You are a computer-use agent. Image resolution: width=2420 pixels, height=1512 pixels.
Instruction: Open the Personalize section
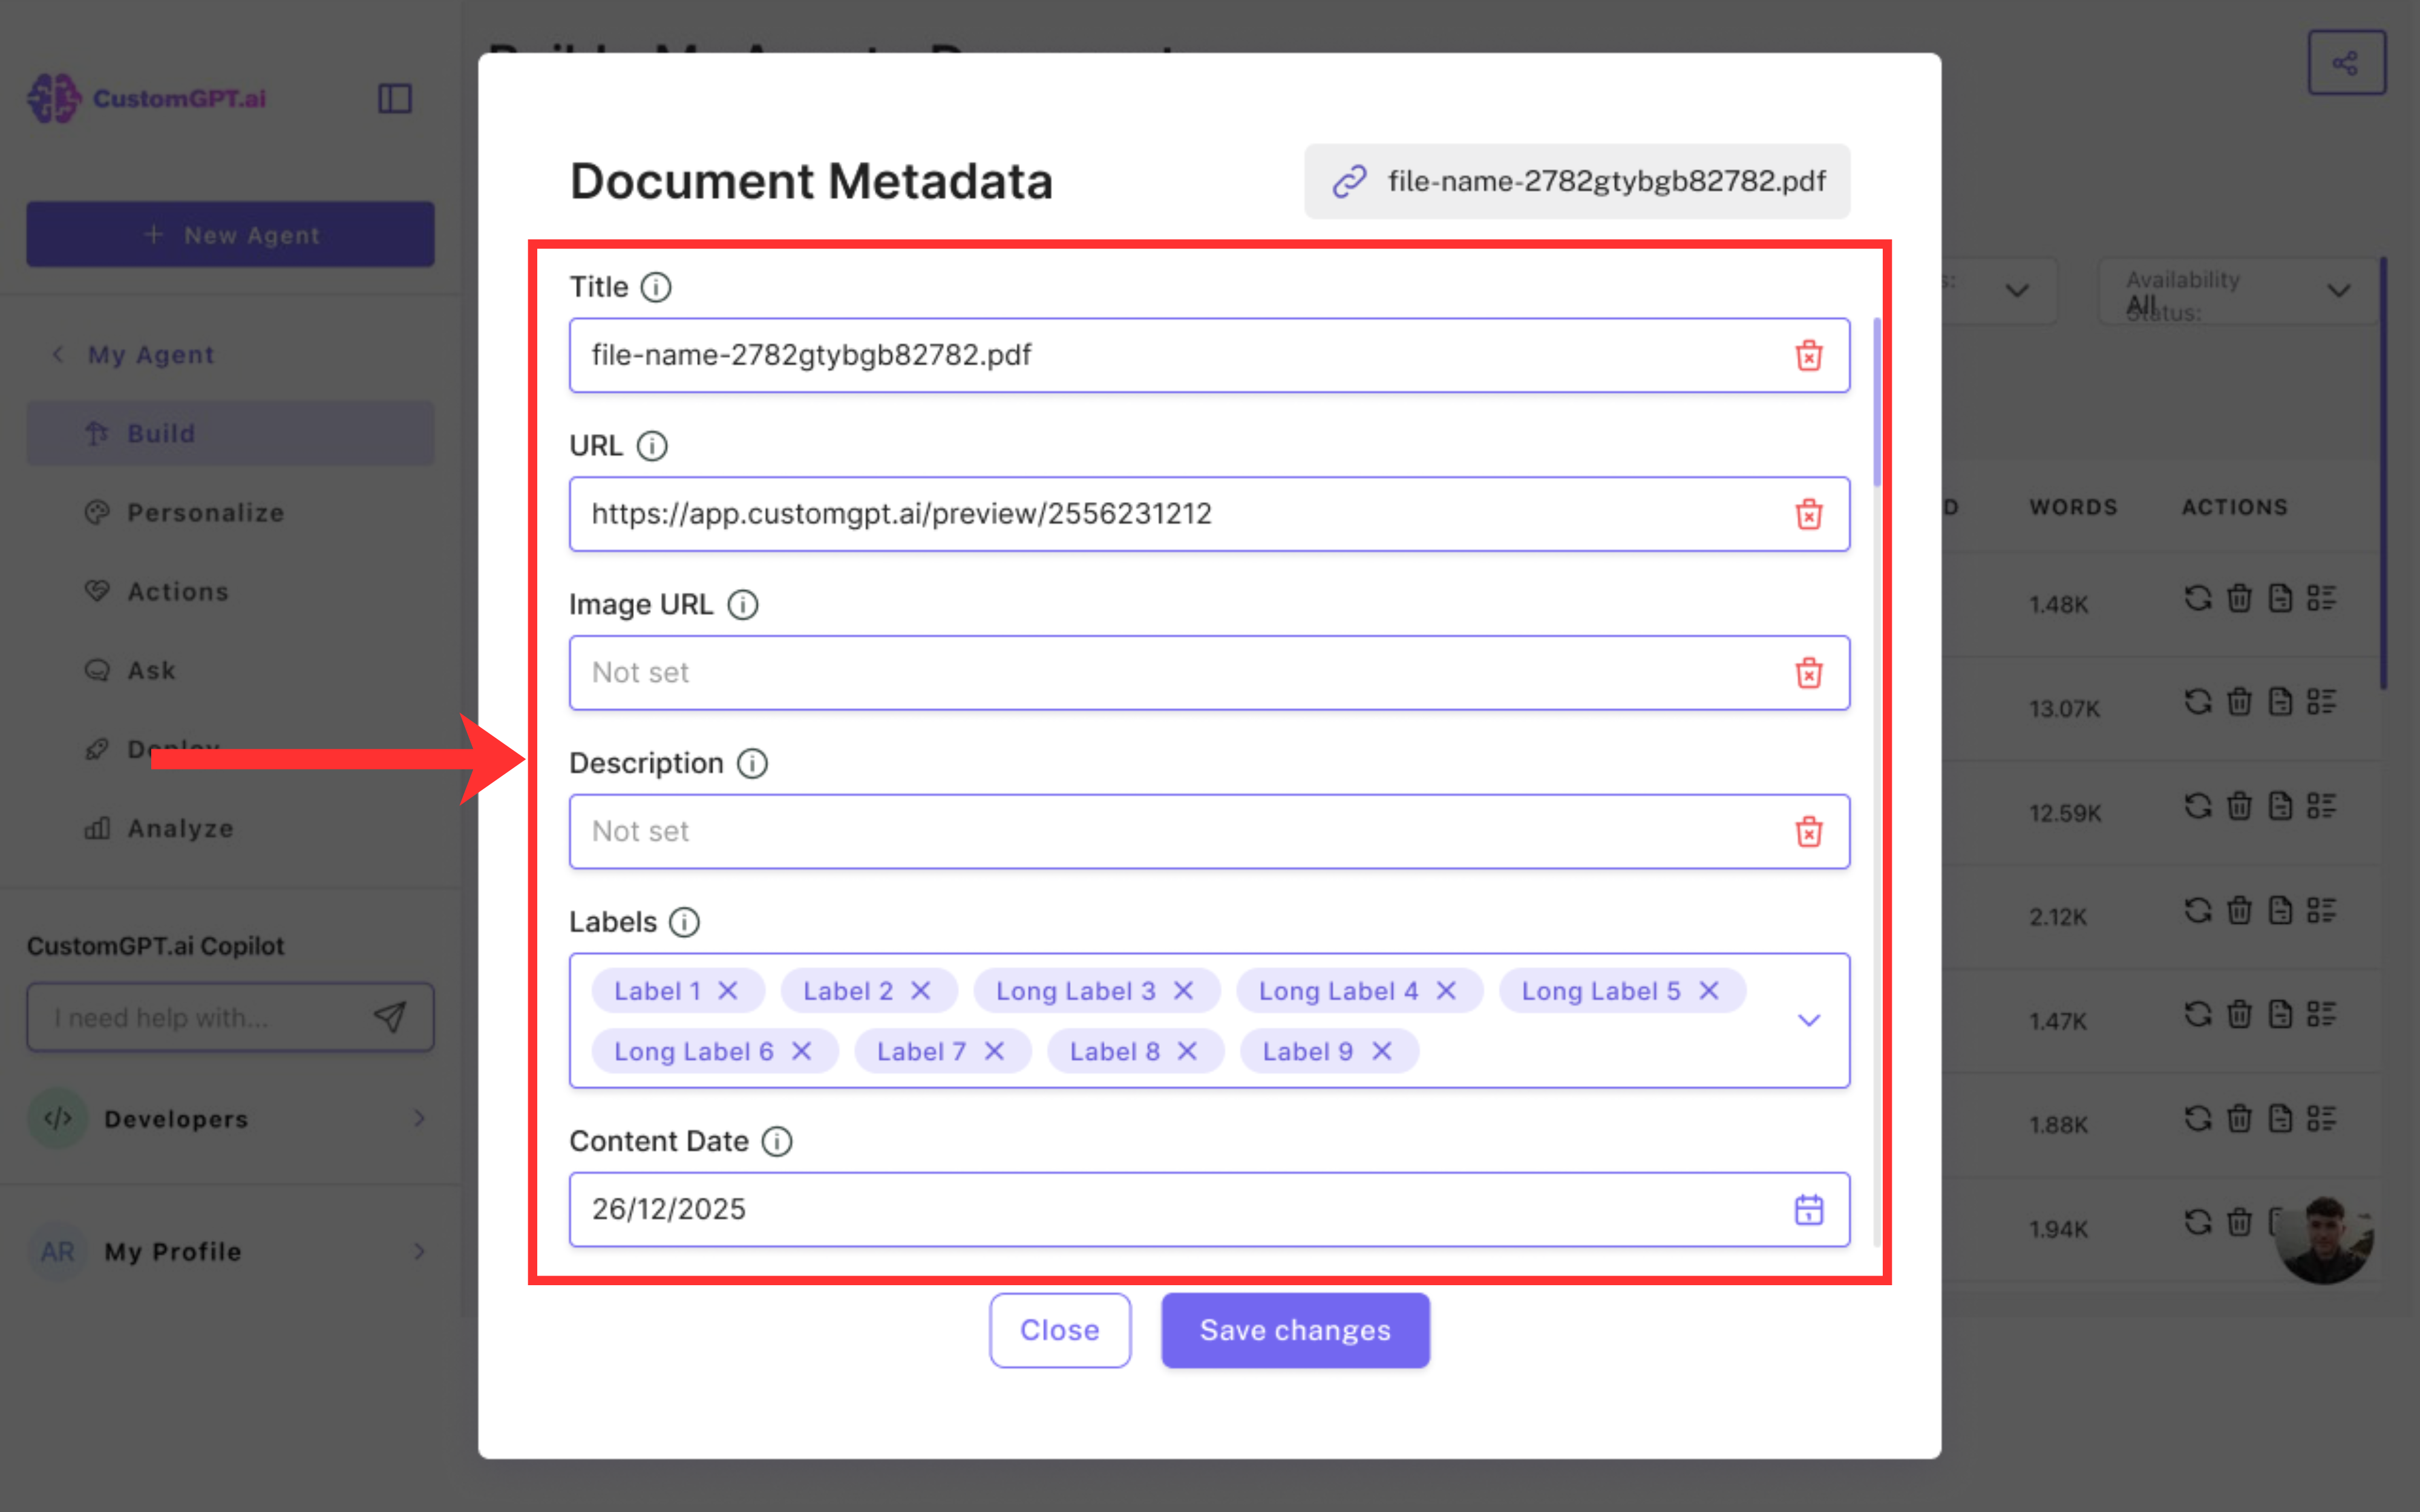(x=205, y=513)
